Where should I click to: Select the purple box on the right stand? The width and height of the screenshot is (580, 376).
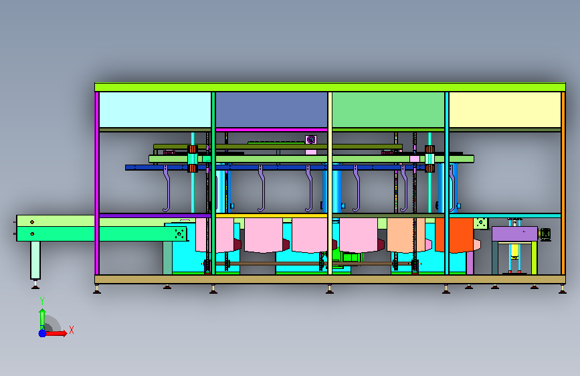514,234
